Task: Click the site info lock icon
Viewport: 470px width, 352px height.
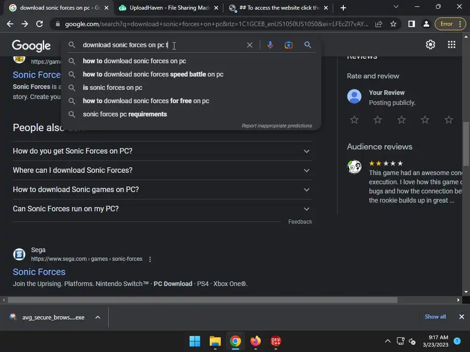Action: [x=57, y=24]
